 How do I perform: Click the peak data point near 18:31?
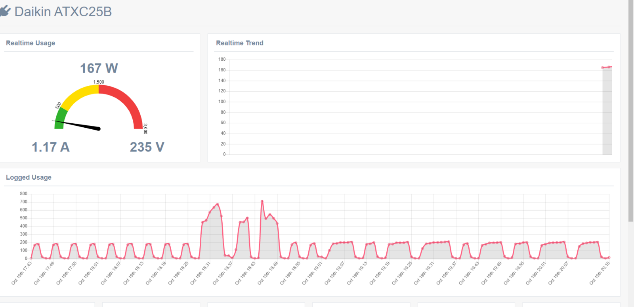217,205
